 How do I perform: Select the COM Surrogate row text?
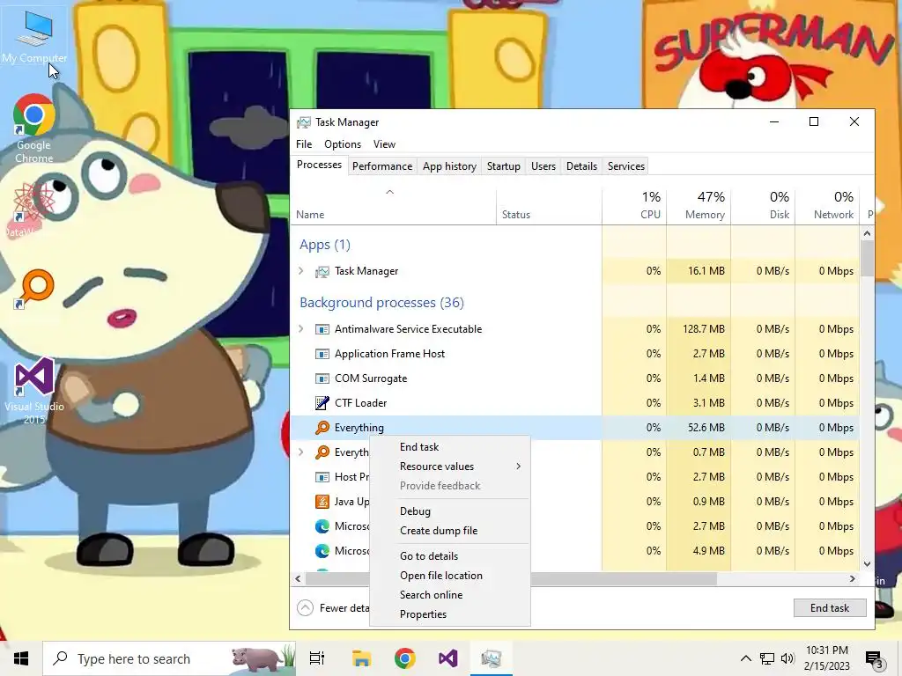(371, 378)
